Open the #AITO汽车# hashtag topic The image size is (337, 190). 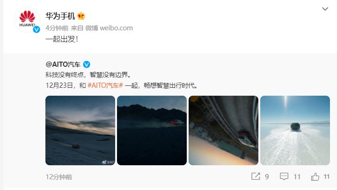pos(105,85)
